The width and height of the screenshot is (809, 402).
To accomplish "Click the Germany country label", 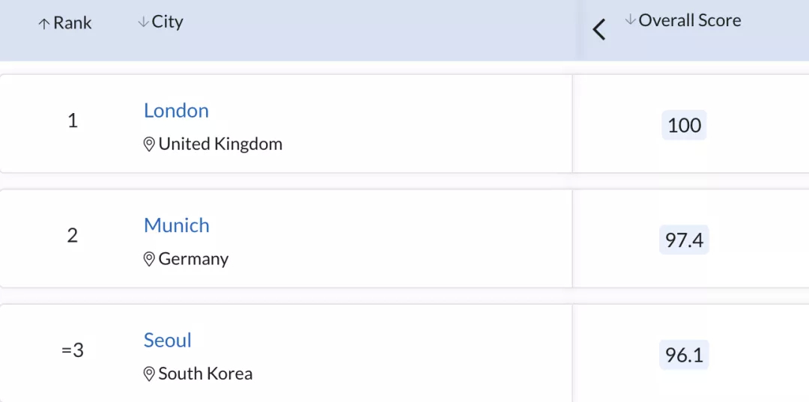I will (193, 259).
